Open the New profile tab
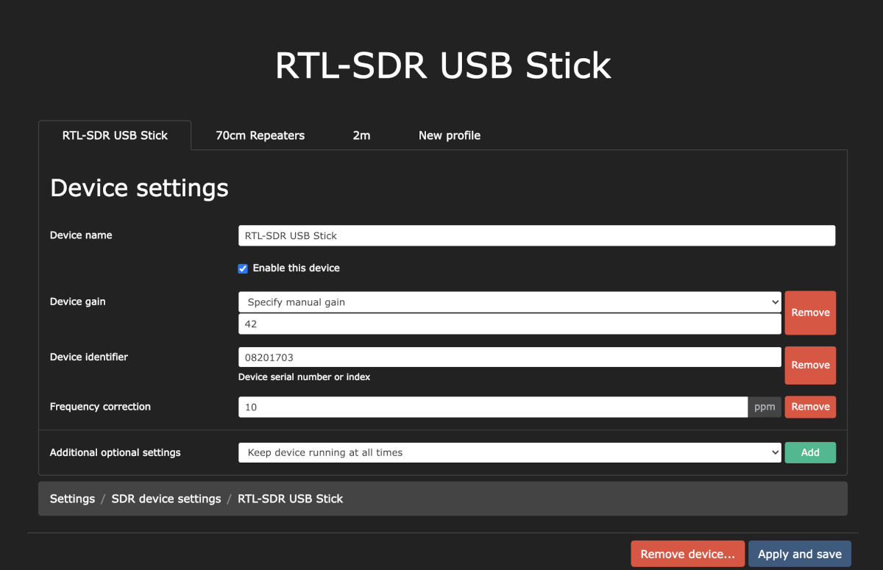883x570 pixels. (x=449, y=135)
